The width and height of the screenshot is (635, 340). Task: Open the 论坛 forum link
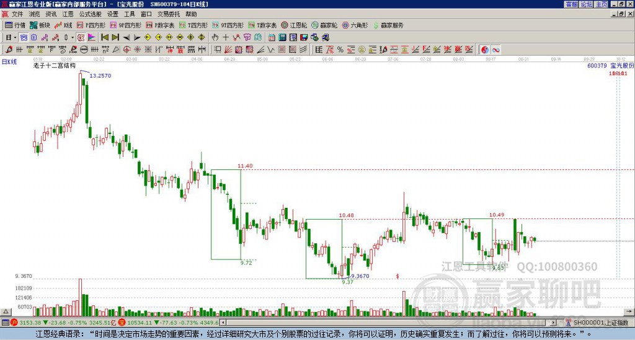587,4
